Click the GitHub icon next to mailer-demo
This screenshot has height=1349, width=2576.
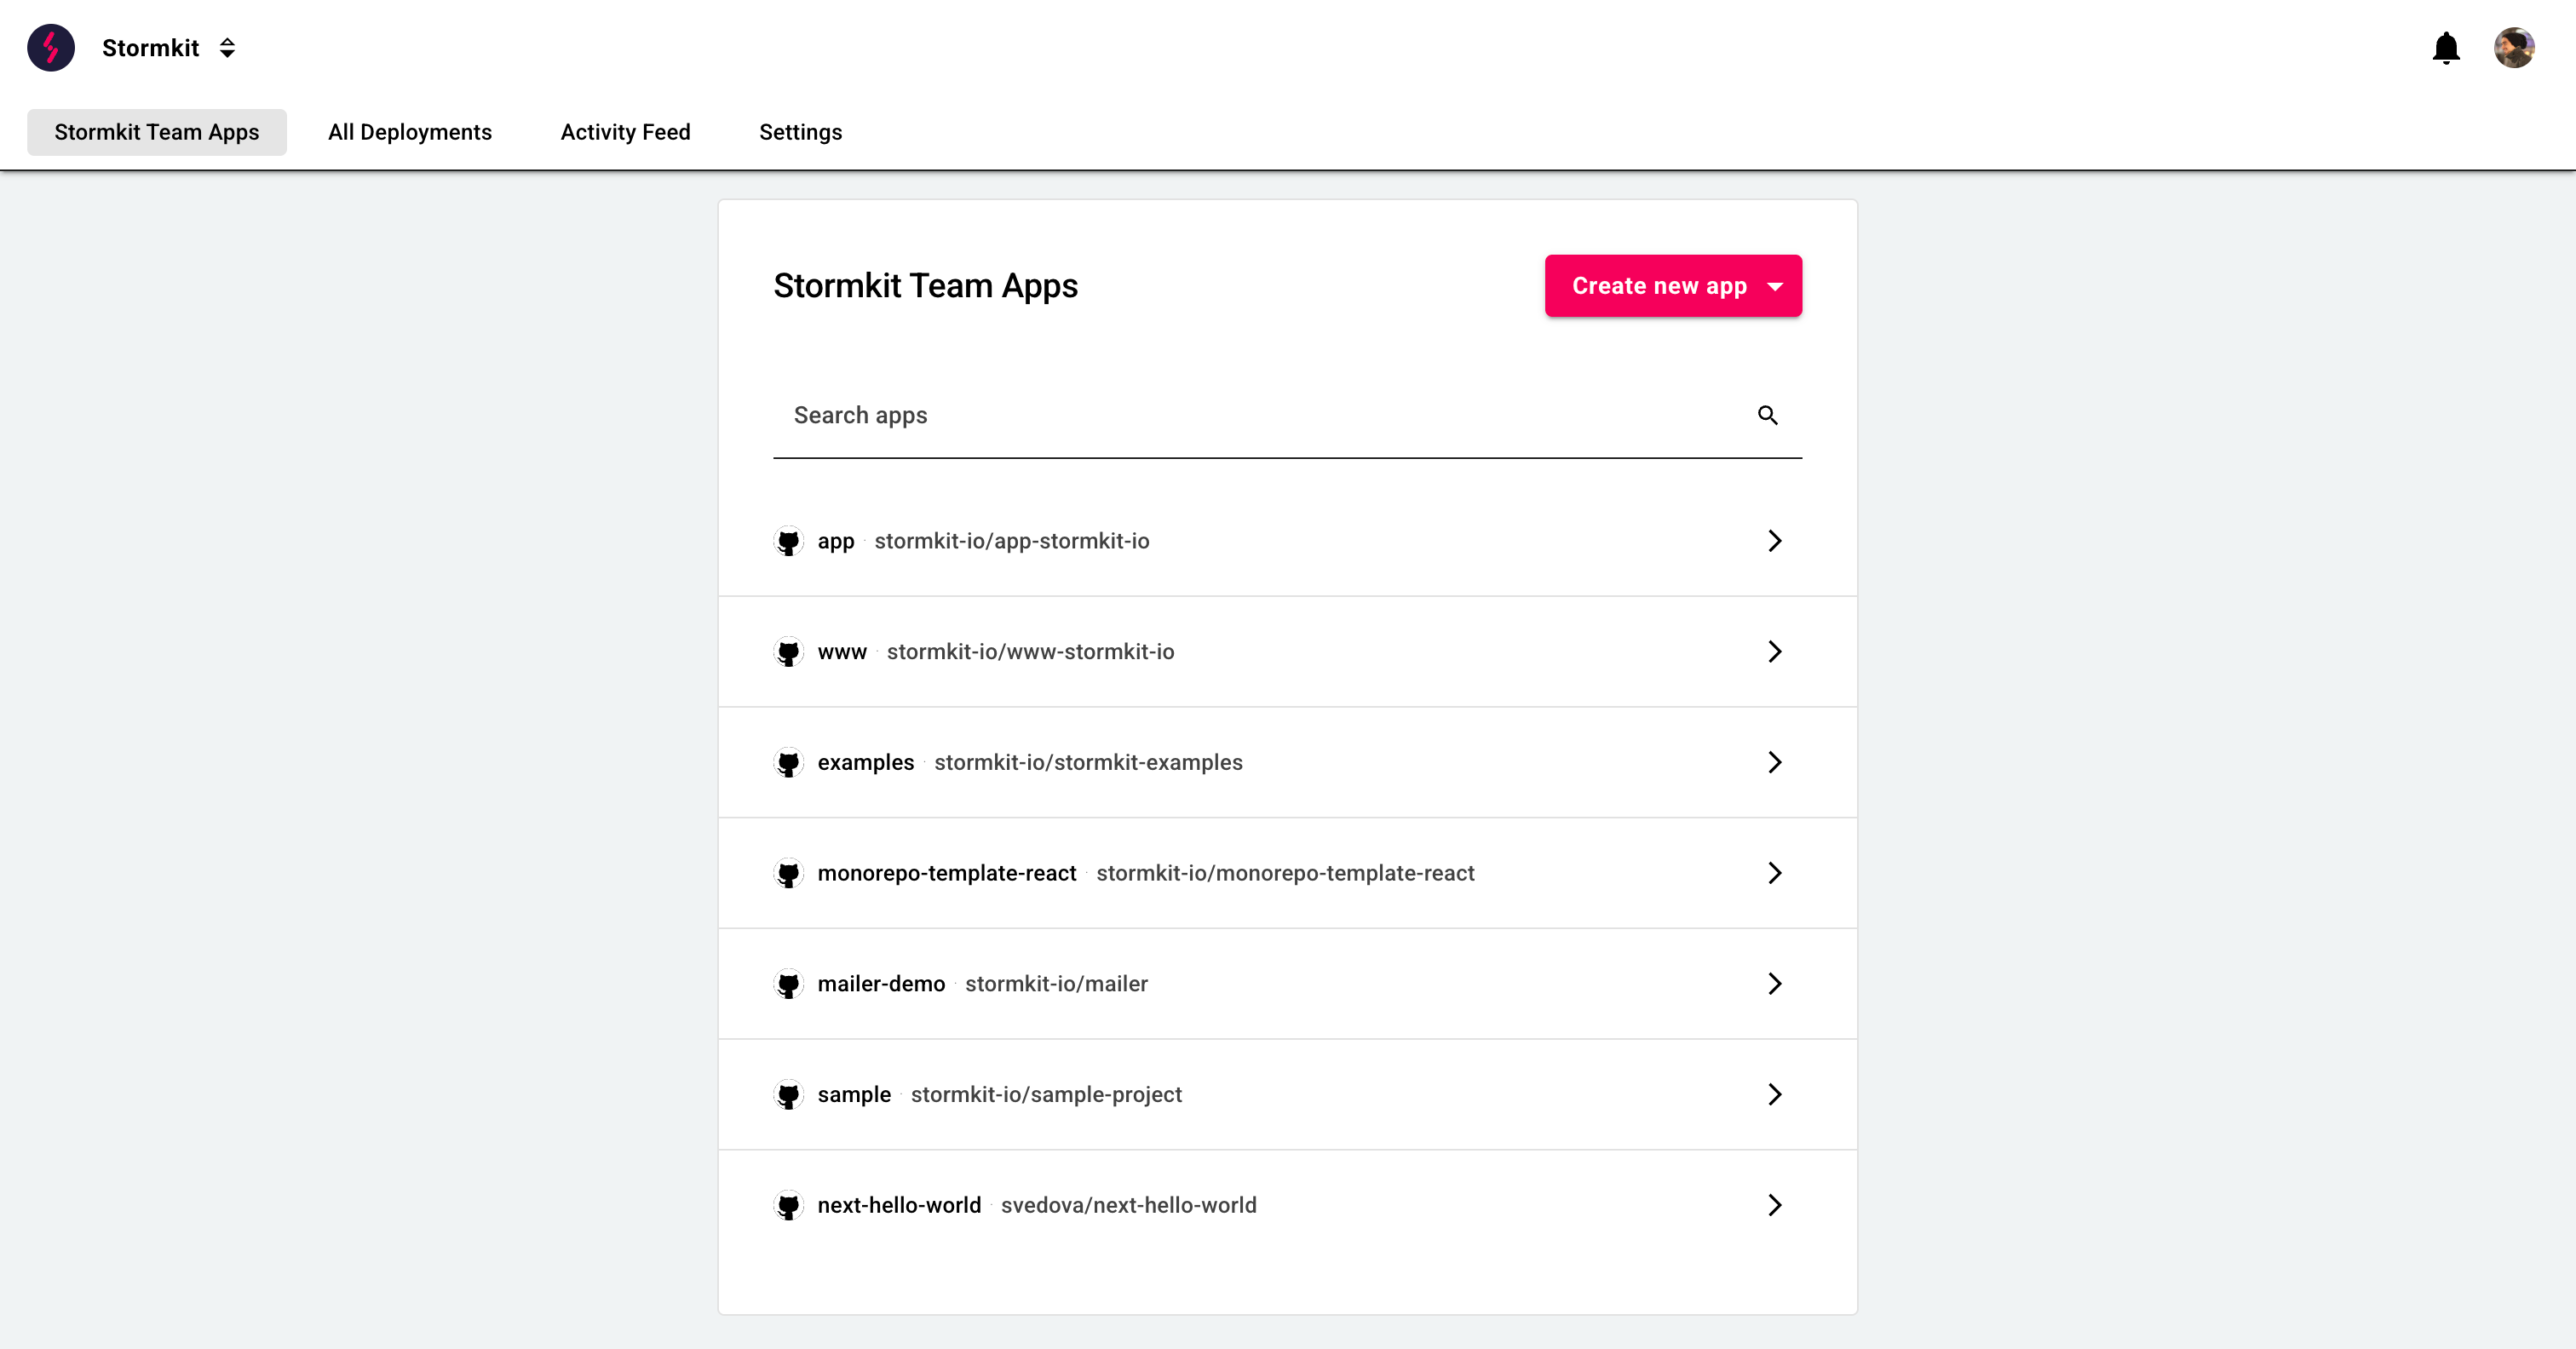coord(791,983)
